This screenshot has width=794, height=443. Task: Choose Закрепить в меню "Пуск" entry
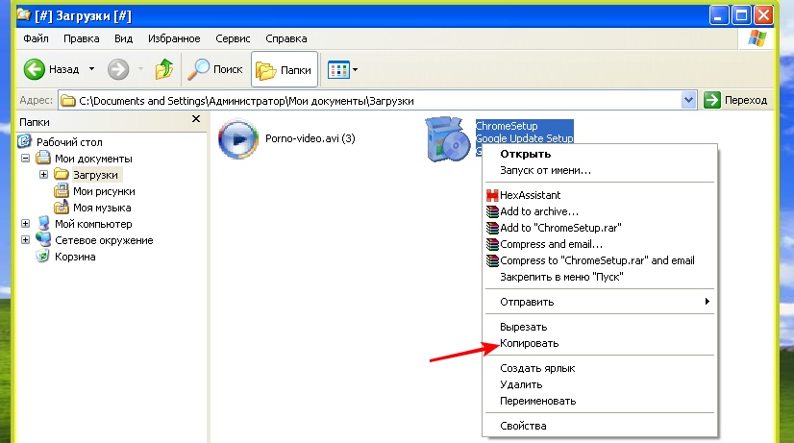(600, 277)
